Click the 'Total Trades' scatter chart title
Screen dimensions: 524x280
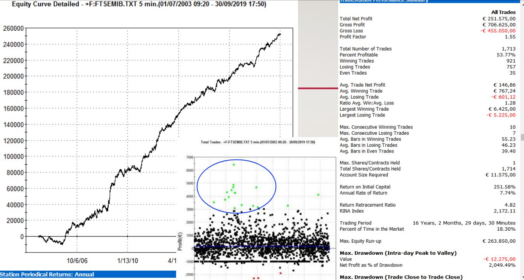(x=258, y=143)
